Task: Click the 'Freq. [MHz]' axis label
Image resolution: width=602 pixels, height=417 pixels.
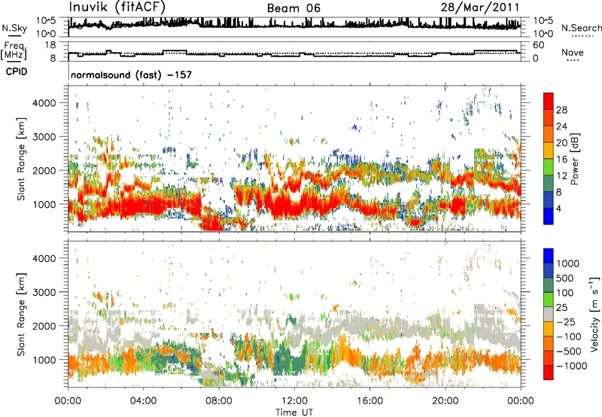Action: click(14, 50)
